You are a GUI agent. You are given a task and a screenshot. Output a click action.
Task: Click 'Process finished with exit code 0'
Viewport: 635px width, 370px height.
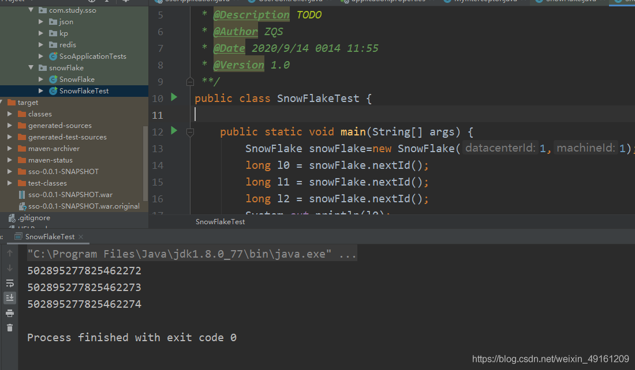(132, 338)
